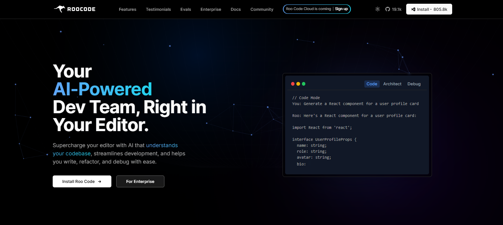Click the yellow dot in the code window
Viewport: 503px width, 225px height.
tap(298, 84)
